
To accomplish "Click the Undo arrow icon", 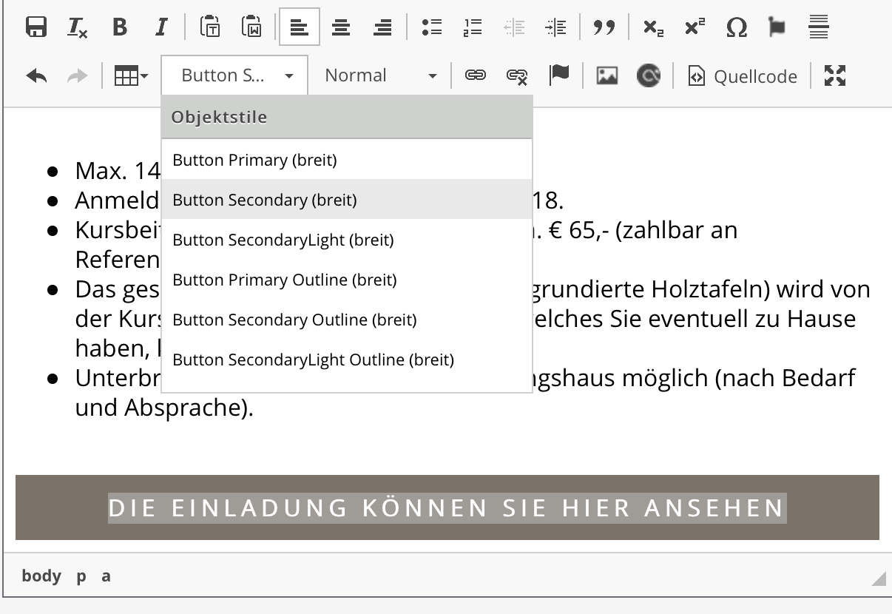I will [x=36, y=75].
